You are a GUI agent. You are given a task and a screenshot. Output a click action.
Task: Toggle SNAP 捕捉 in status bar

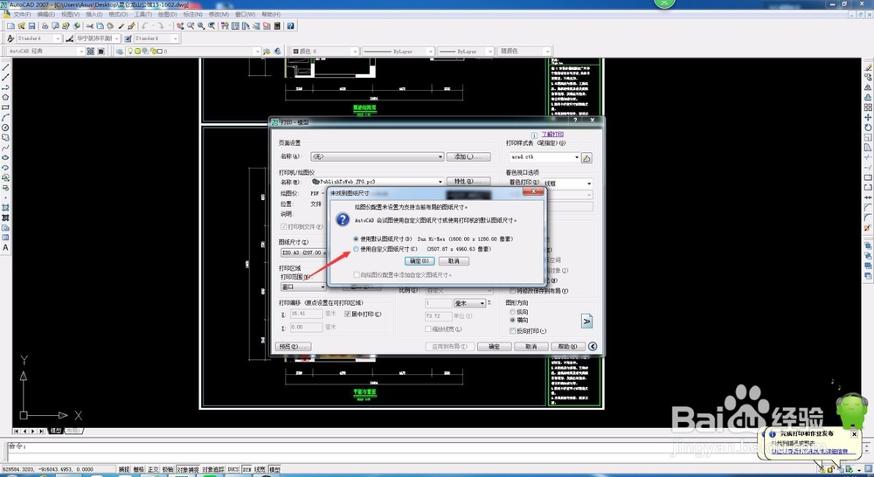click(124, 470)
